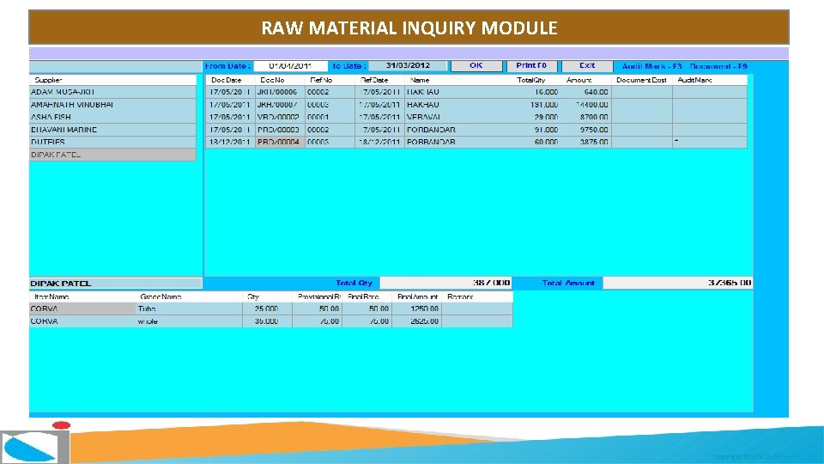824x464 pixels.
Task: Click the Print F8 button
Action: (531, 66)
